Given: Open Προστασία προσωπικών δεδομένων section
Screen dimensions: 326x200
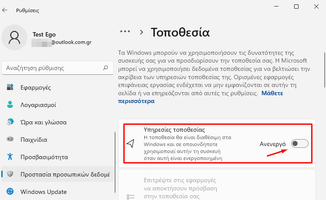Looking at the screenshot, I should coord(58,174).
